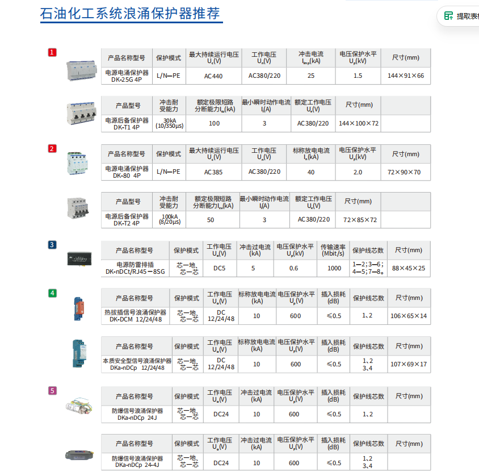Viewport: 479px width, 476px height.
Task: Click the DK-25G 4P product name cell
Action: (x=127, y=76)
